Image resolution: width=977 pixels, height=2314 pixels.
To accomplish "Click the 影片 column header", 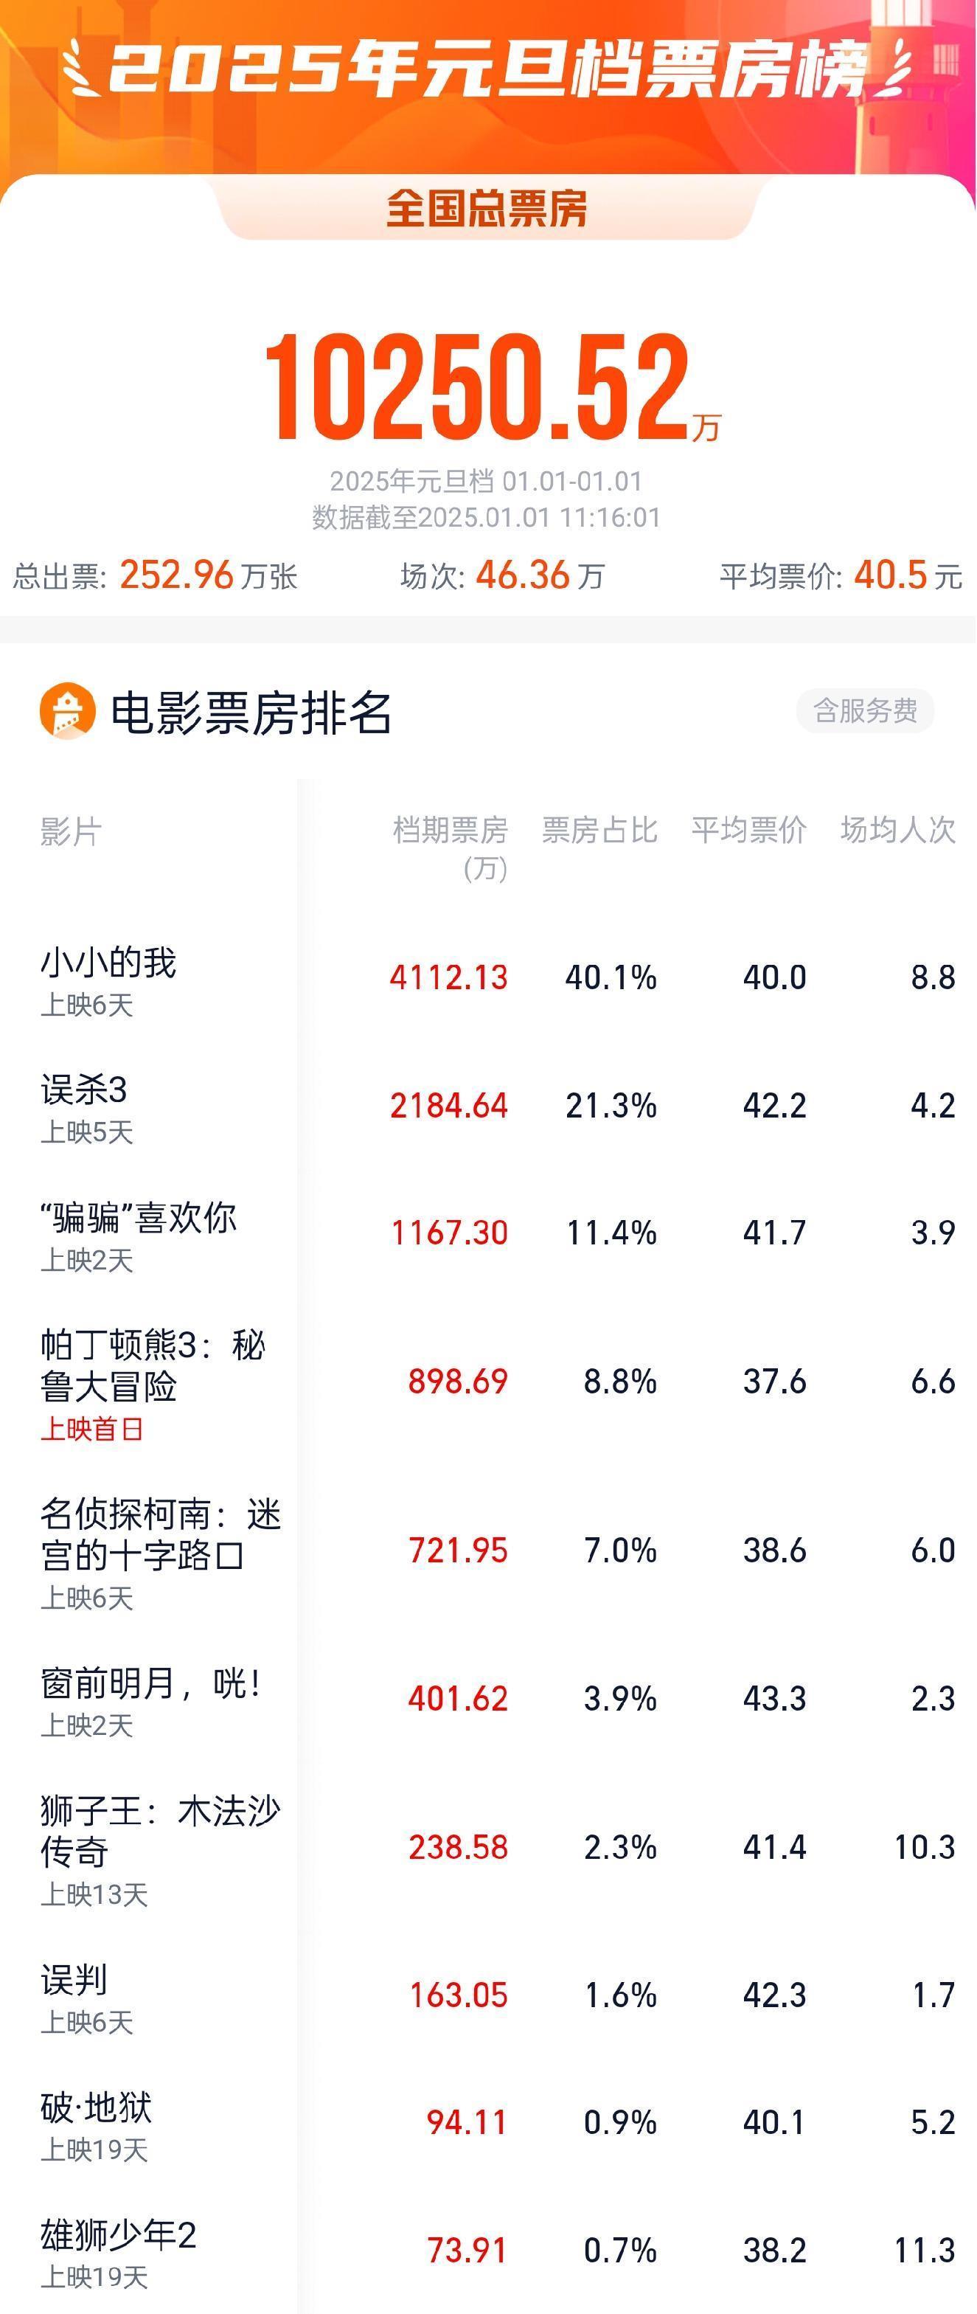I will click(x=71, y=832).
